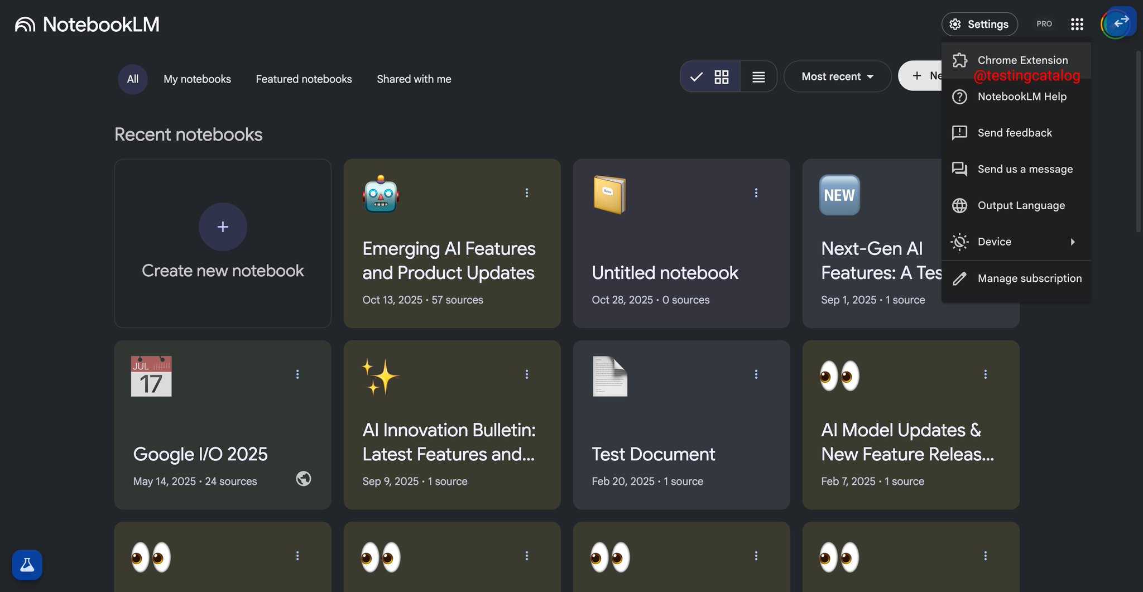
Task: Click 'Sep 9, 2025 · 1 source' text
Action: (415, 482)
